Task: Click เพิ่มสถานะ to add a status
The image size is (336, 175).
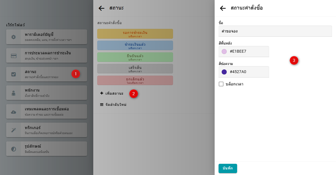Action: point(112,93)
